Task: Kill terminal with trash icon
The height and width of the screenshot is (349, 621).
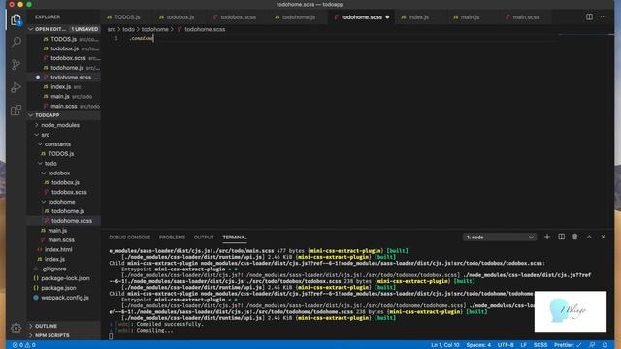Action: point(574,237)
